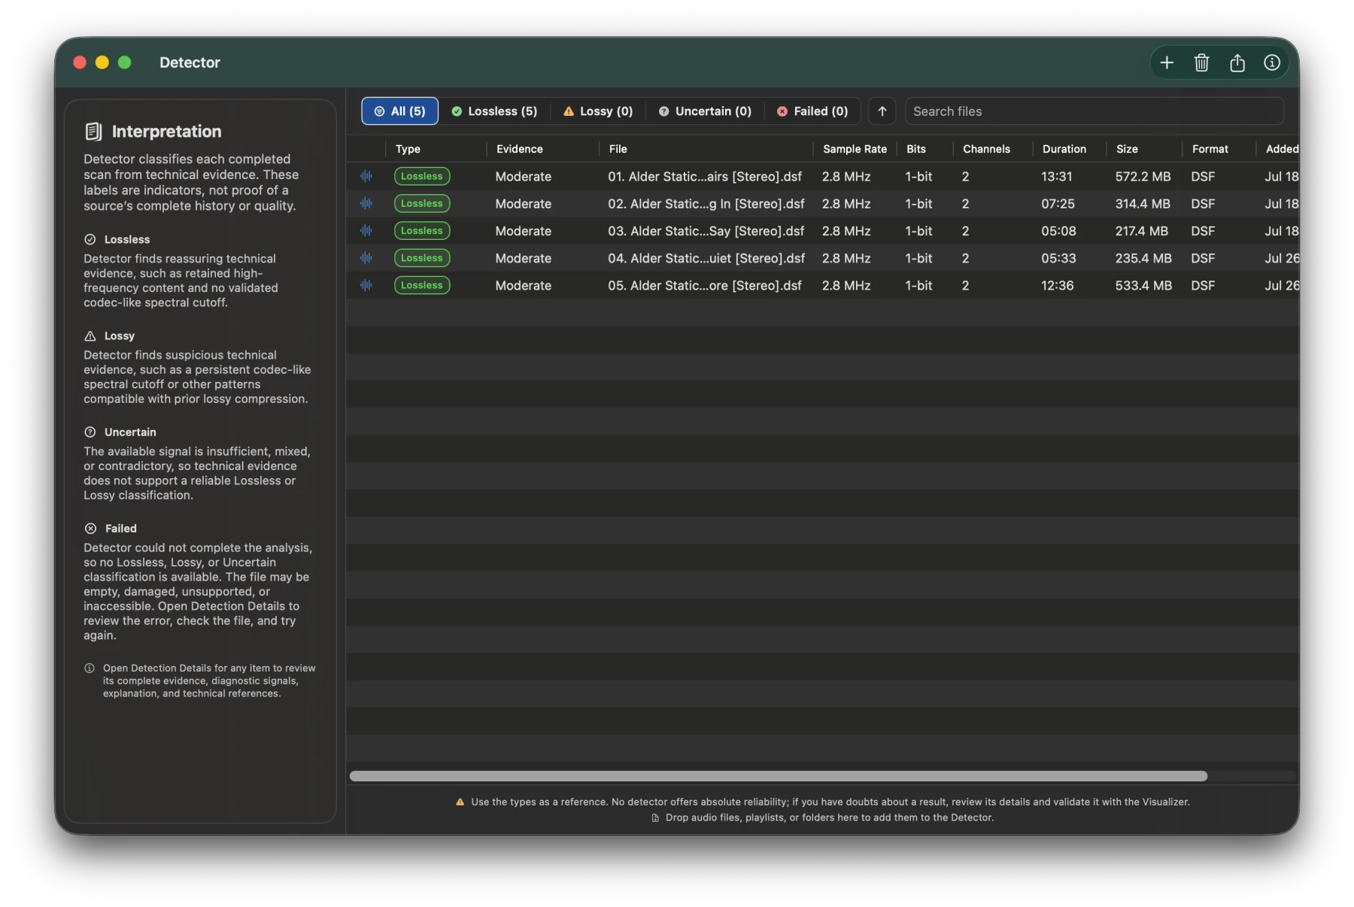Click duration value 05:08
The width and height of the screenshot is (1354, 907).
pyautogui.click(x=1058, y=231)
